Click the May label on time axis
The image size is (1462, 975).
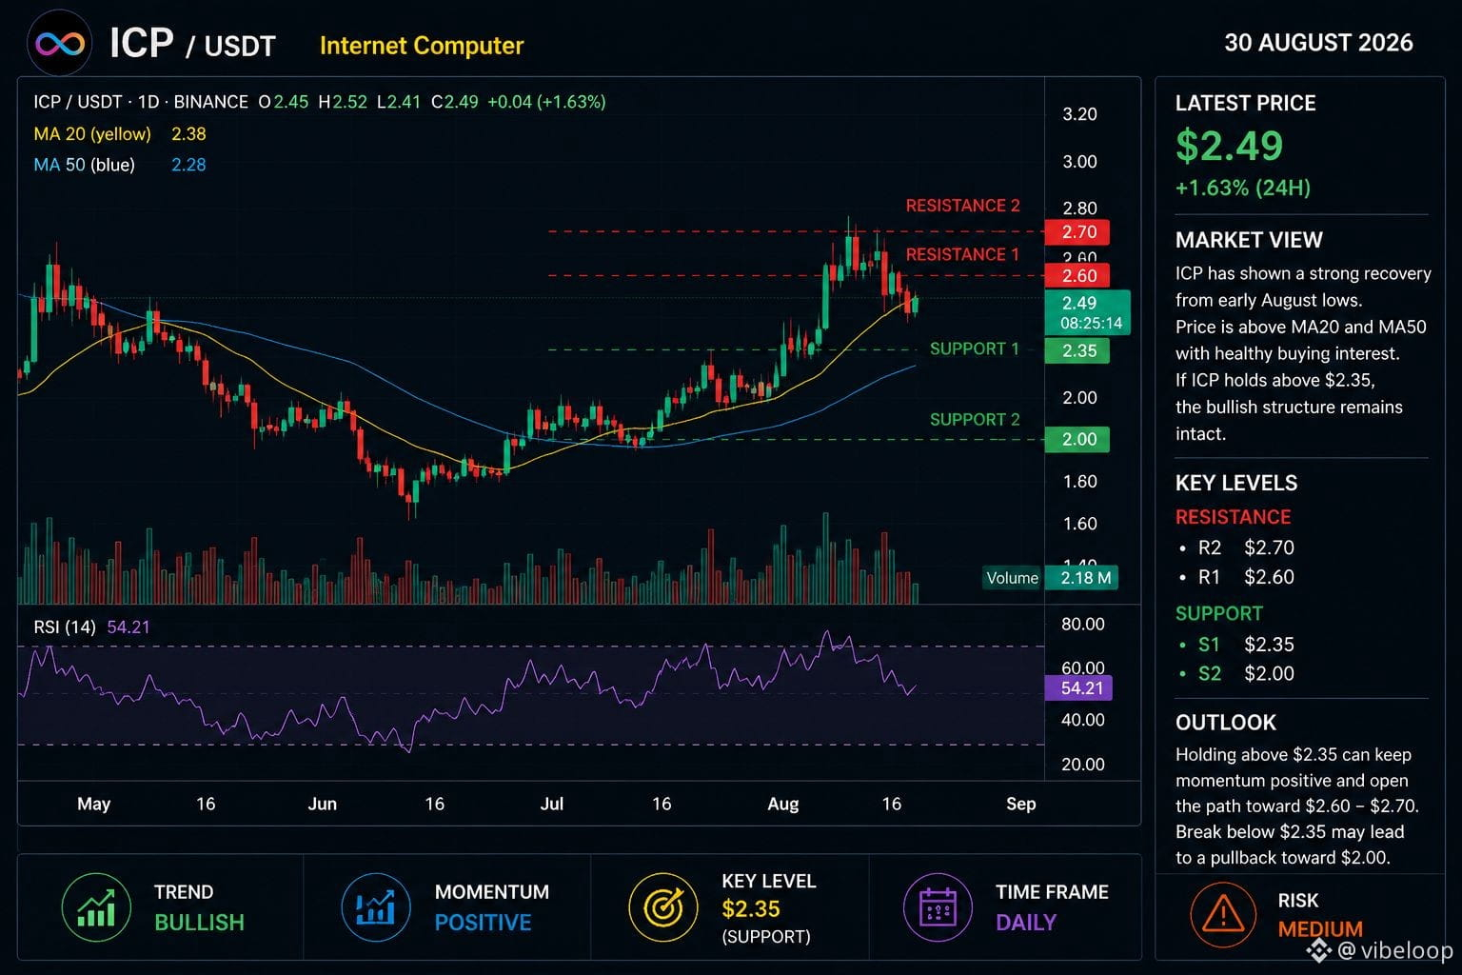pyautogui.click(x=93, y=804)
